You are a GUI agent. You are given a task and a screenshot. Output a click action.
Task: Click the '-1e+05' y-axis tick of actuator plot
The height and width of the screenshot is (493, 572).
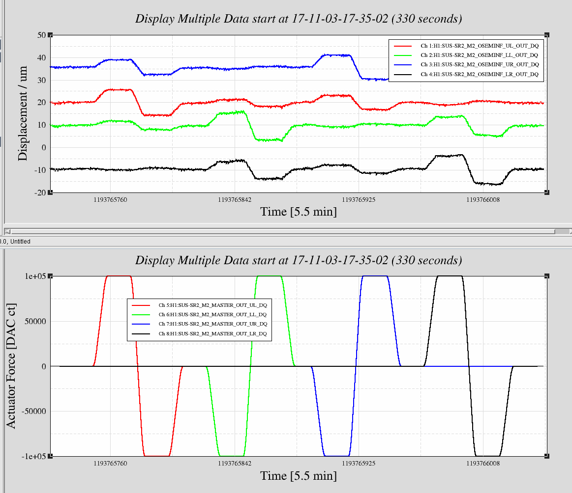tap(33, 457)
